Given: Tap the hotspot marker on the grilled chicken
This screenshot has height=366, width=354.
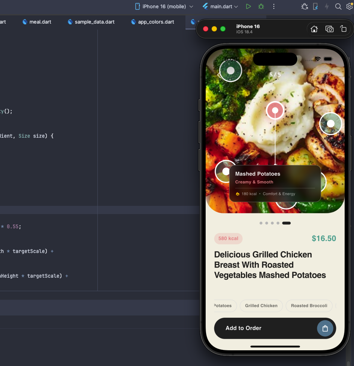Looking at the screenshot, I should (x=330, y=123).
